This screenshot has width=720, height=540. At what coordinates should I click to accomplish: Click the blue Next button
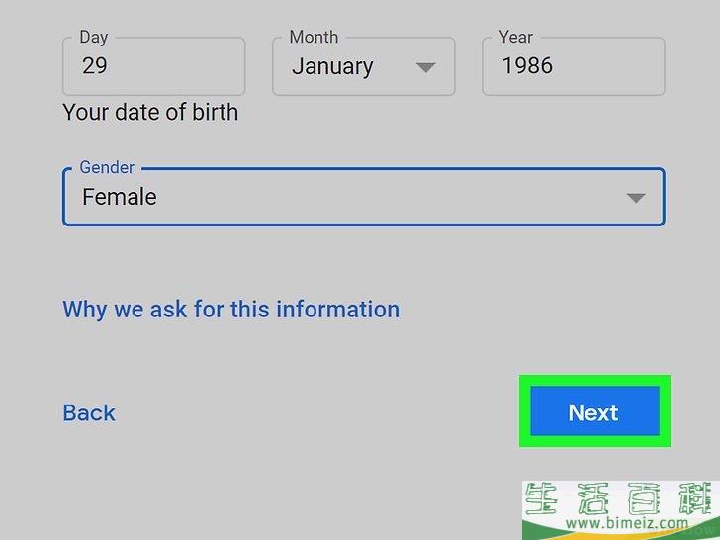coord(594,411)
